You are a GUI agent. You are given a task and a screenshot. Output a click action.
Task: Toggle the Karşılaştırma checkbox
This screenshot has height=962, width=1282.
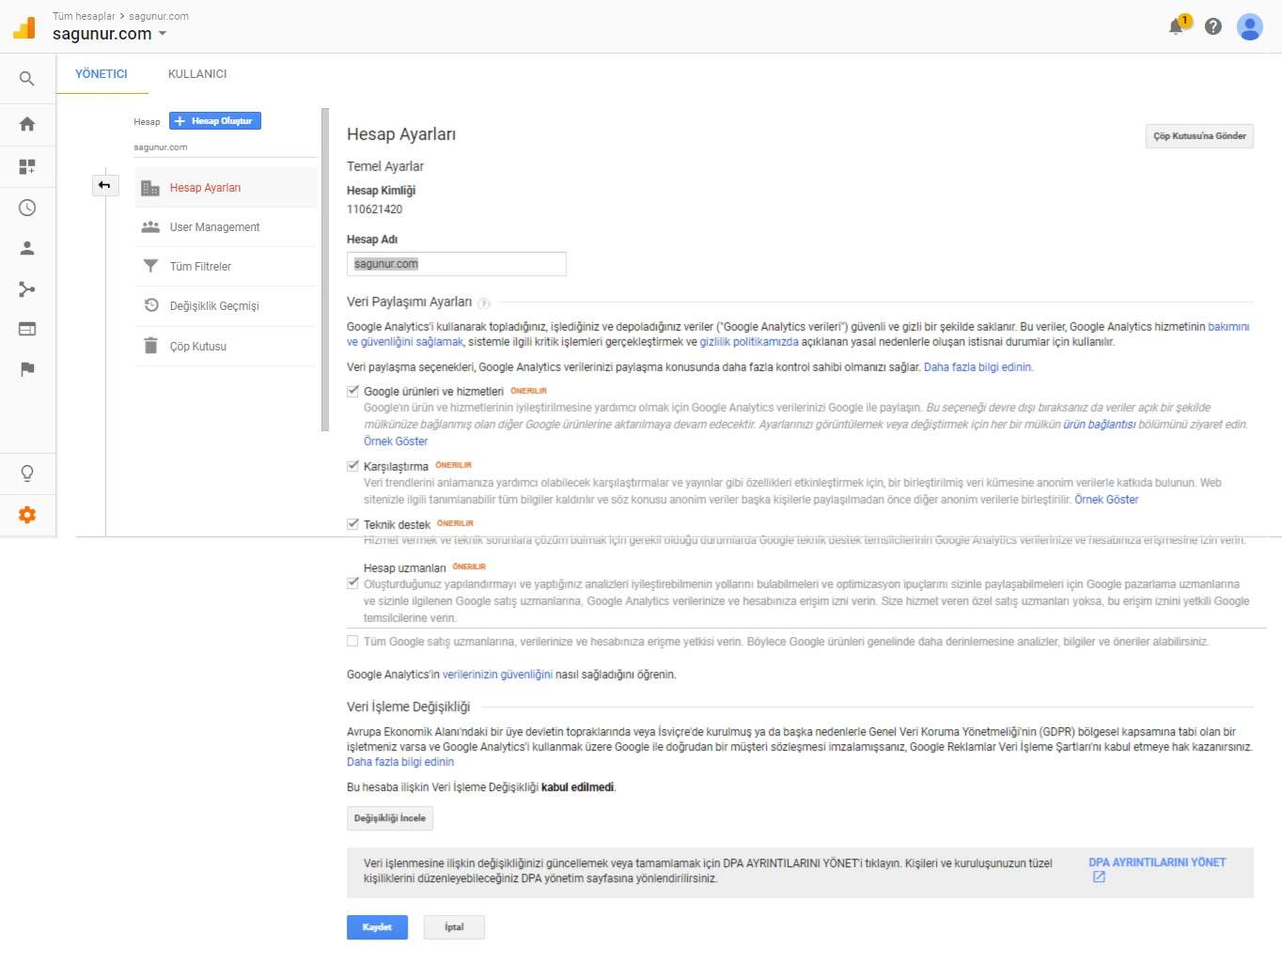coord(352,466)
